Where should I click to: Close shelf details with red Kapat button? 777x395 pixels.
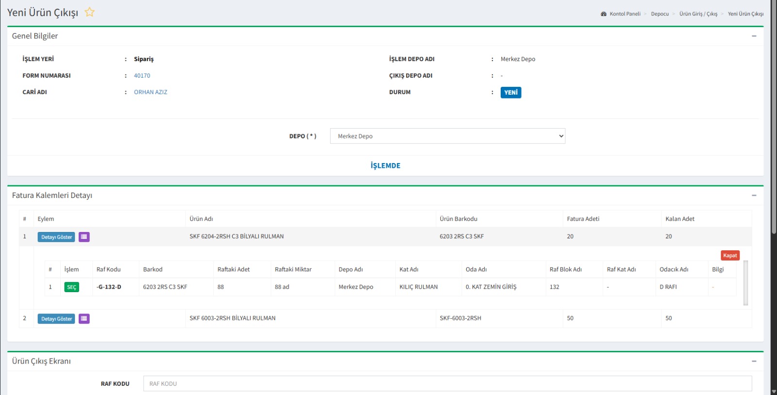[729, 255]
